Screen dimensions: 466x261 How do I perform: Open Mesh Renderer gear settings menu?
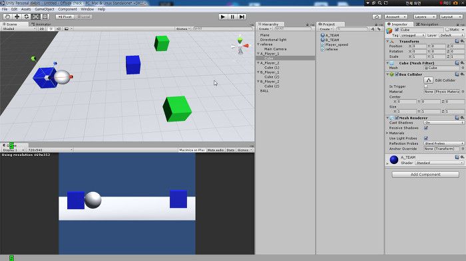click(x=462, y=118)
